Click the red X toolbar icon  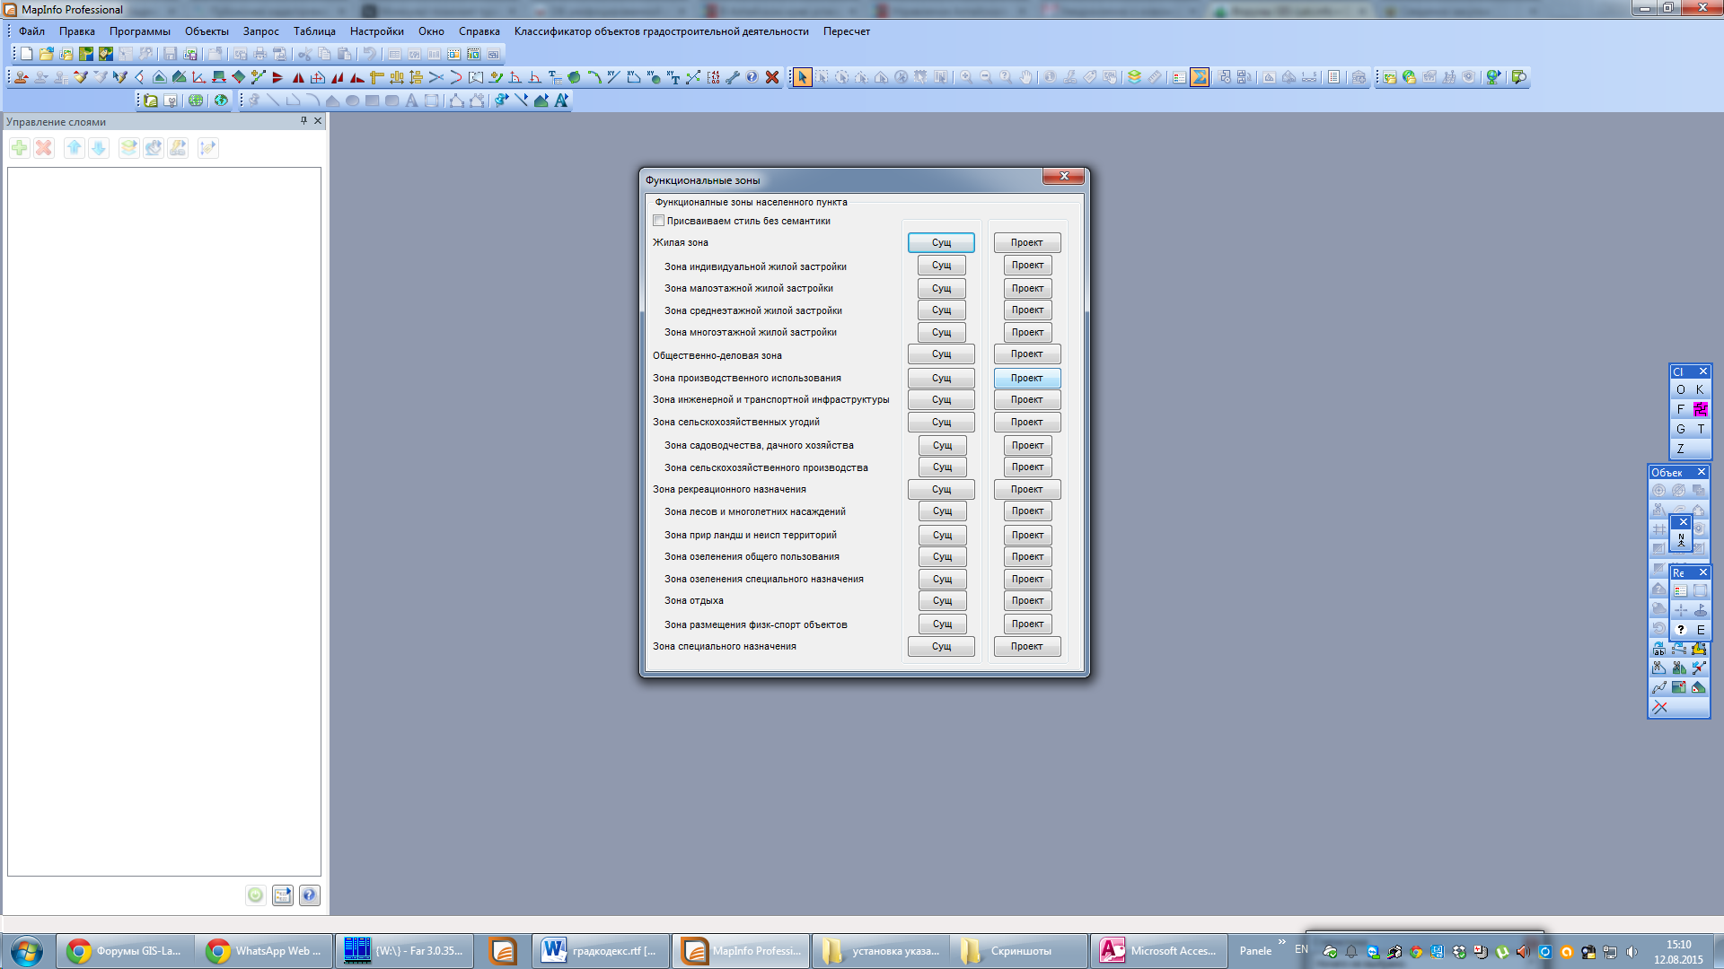772,78
